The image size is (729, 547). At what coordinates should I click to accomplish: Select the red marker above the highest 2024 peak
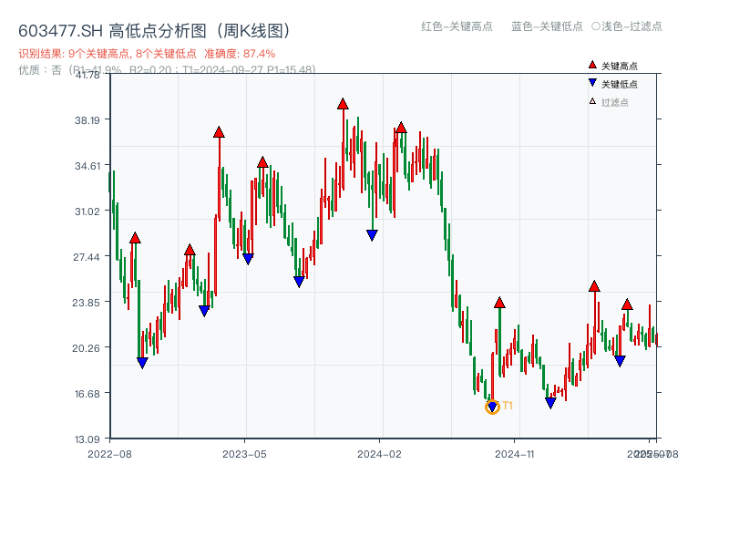pyautogui.click(x=343, y=104)
